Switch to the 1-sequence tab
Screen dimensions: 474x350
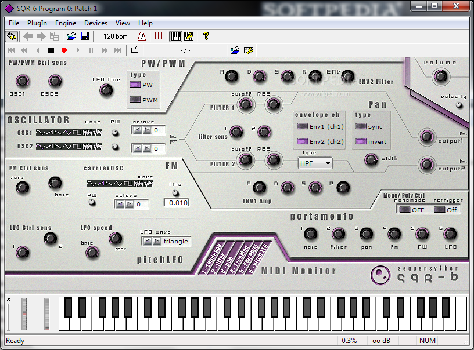[x=211, y=258]
